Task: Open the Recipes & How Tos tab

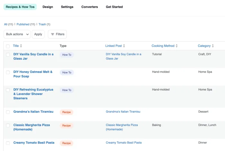Action: pyautogui.click(x=20, y=7)
